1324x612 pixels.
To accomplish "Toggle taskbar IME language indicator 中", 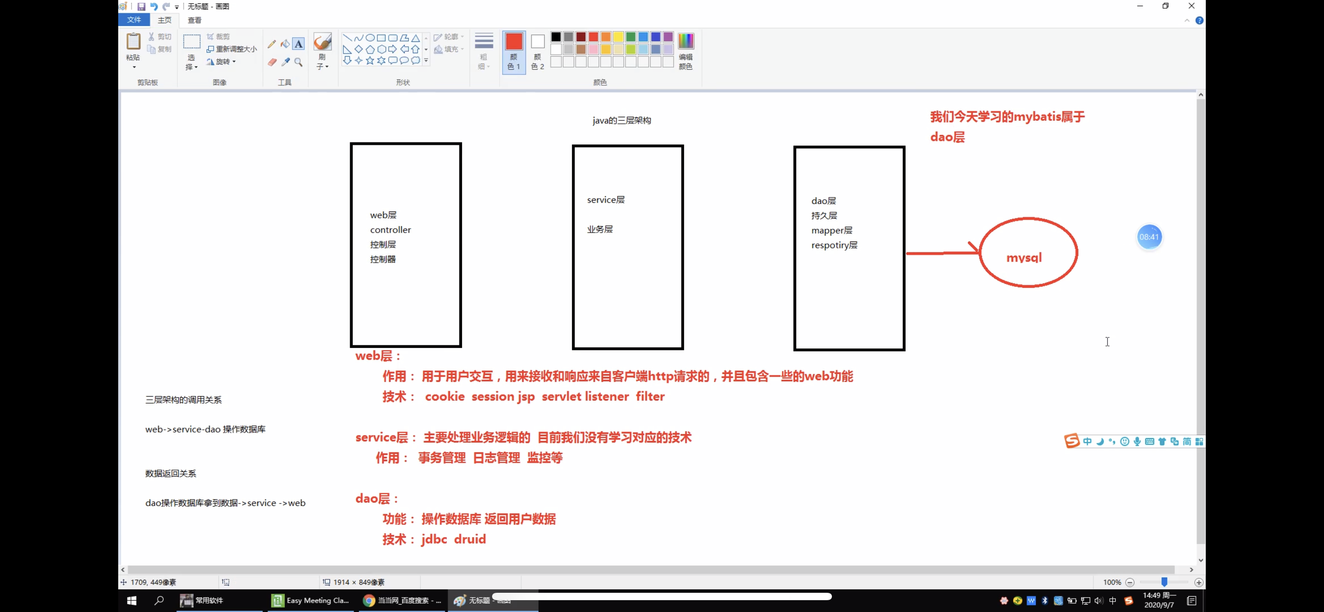I will click(1112, 600).
